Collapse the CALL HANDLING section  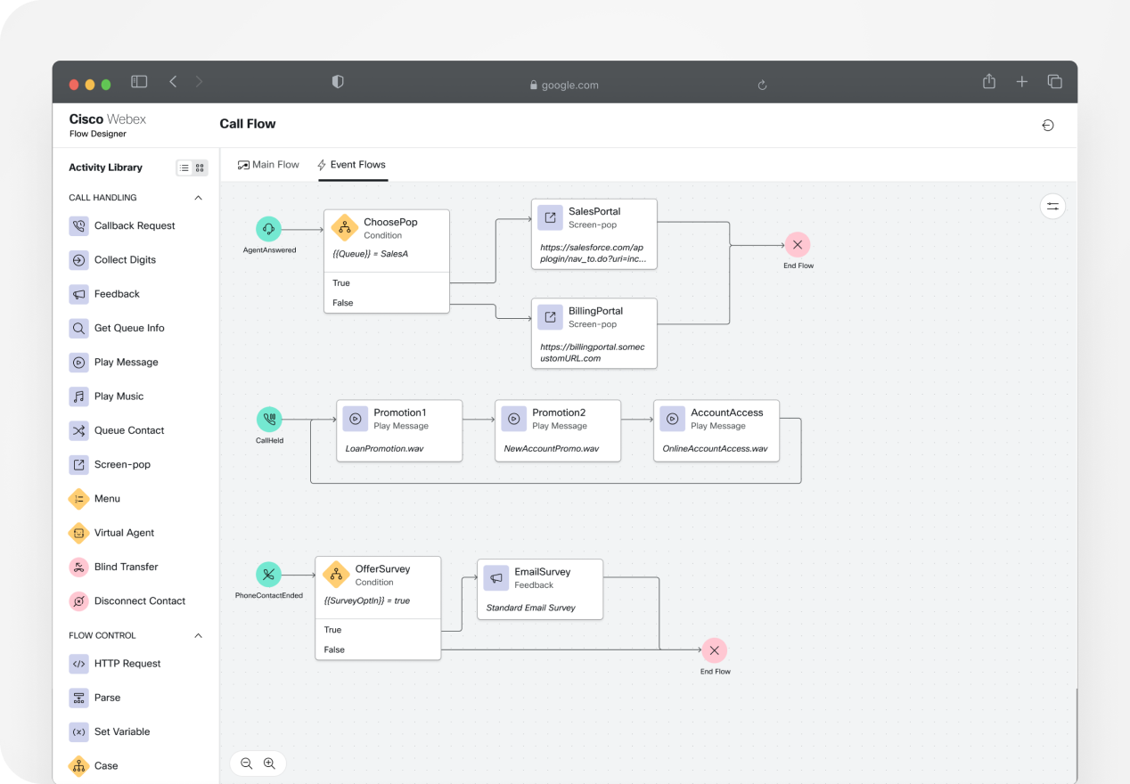click(198, 198)
